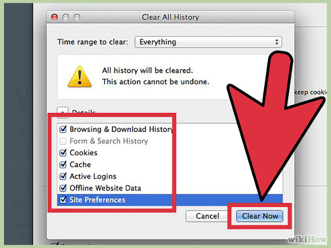The height and width of the screenshot is (248, 331).
Task: Click the wikiHow watermark logo
Action: point(307,240)
